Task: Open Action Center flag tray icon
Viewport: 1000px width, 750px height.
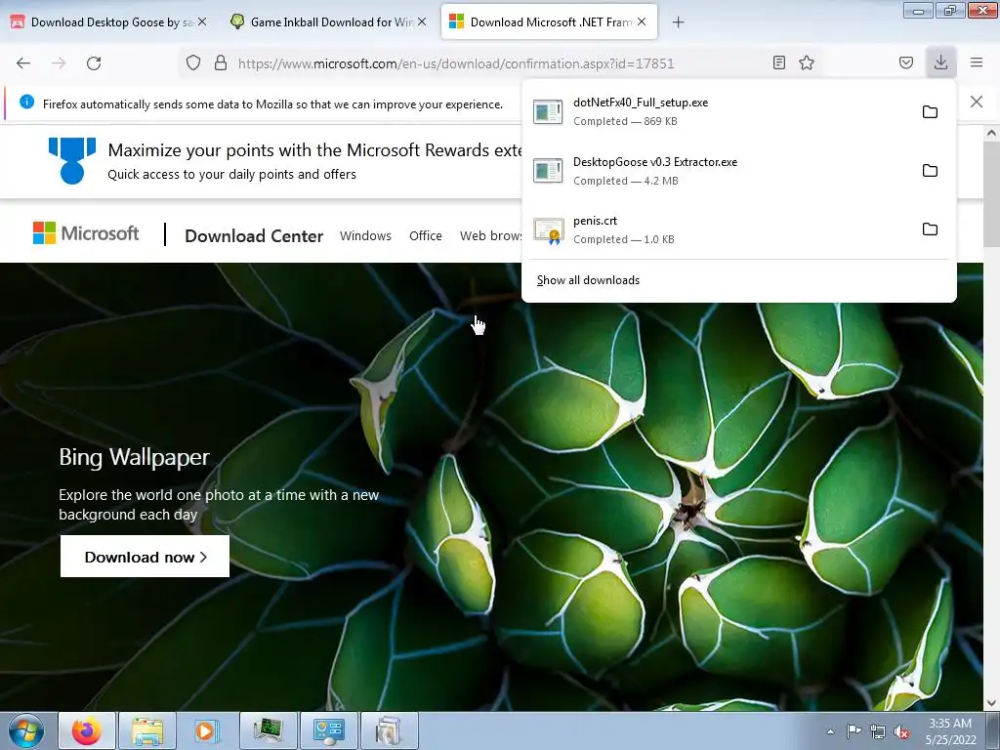Action: pos(854,731)
